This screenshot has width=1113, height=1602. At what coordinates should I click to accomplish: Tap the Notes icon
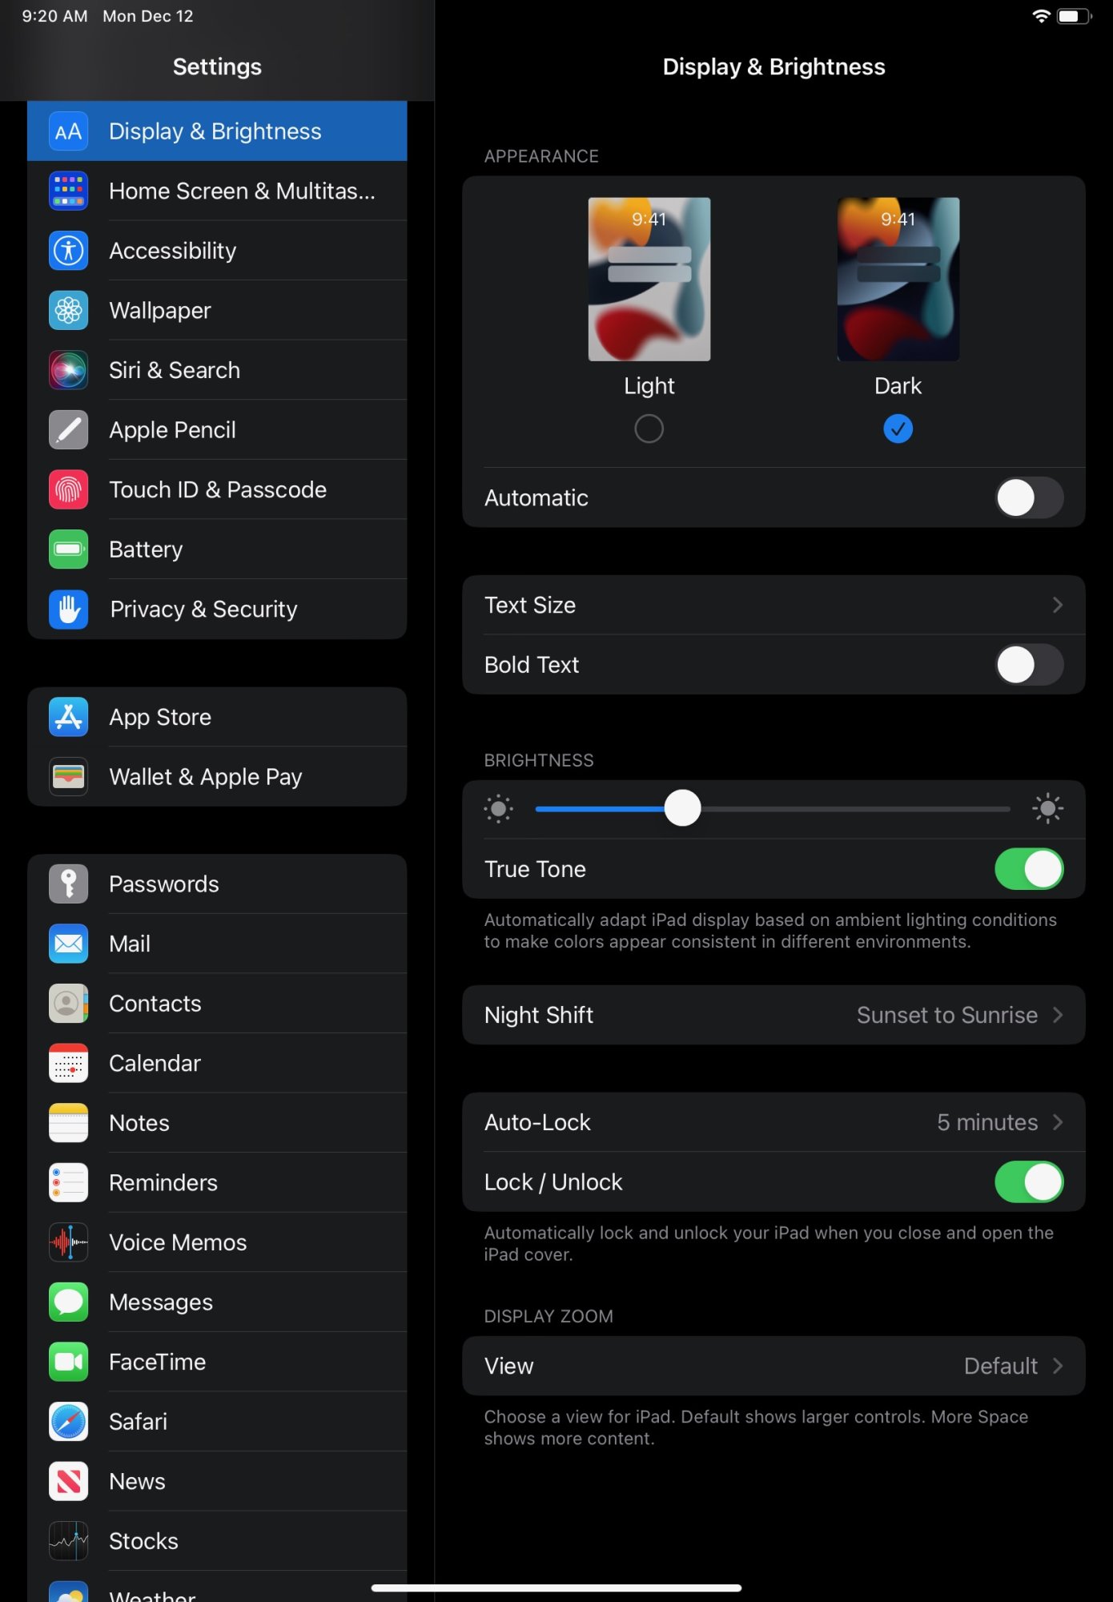pyautogui.click(x=68, y=1123)
